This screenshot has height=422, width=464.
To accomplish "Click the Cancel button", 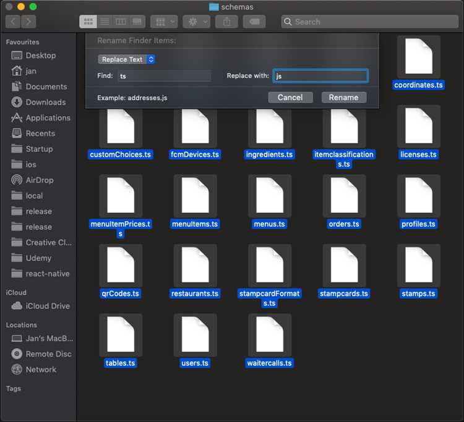I will [x=290, y=98].
